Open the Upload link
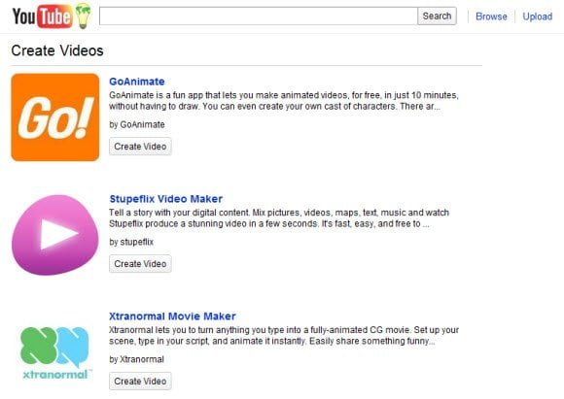Viewport: 564px width, 399px height. tap(537, 17)
